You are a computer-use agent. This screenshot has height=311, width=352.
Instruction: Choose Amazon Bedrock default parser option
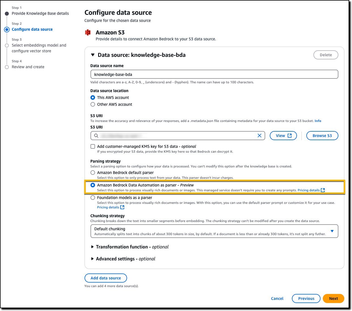[93, 173]
